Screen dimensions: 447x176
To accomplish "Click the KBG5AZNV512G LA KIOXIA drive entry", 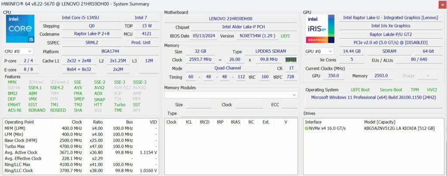I will [x=399, y=128].
